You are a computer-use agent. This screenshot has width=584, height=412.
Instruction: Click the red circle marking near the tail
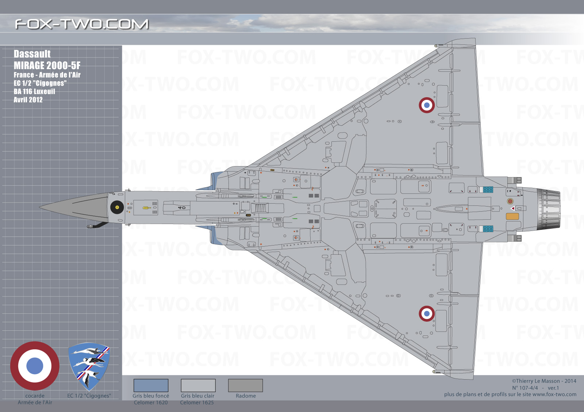tap(510, 201)
